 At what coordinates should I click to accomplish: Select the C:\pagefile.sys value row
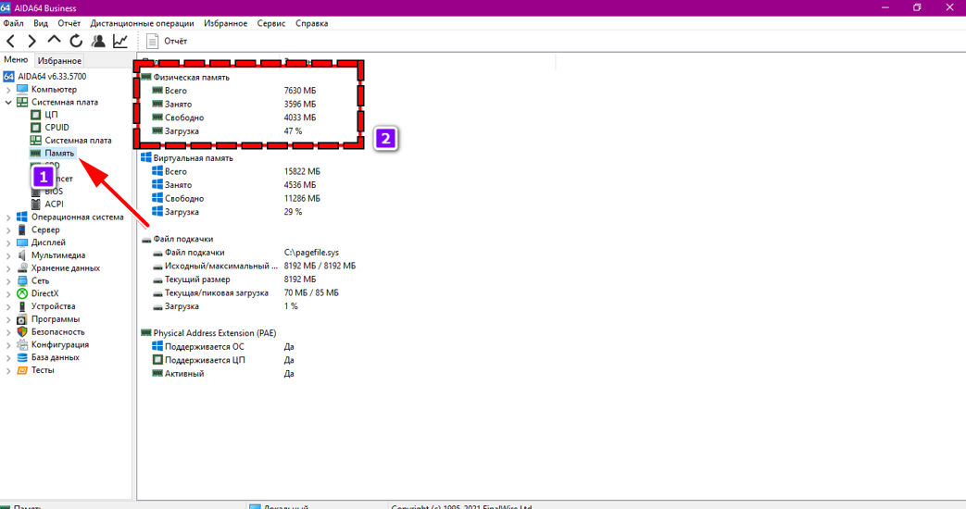(311, 253)
